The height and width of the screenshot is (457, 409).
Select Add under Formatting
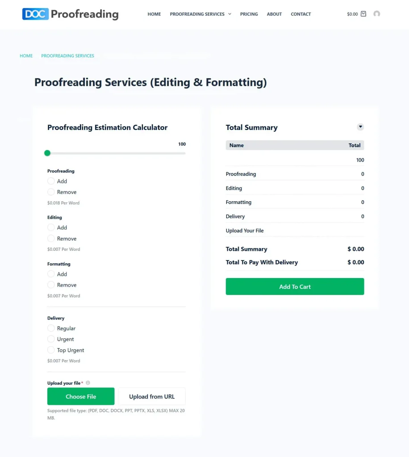51,274
